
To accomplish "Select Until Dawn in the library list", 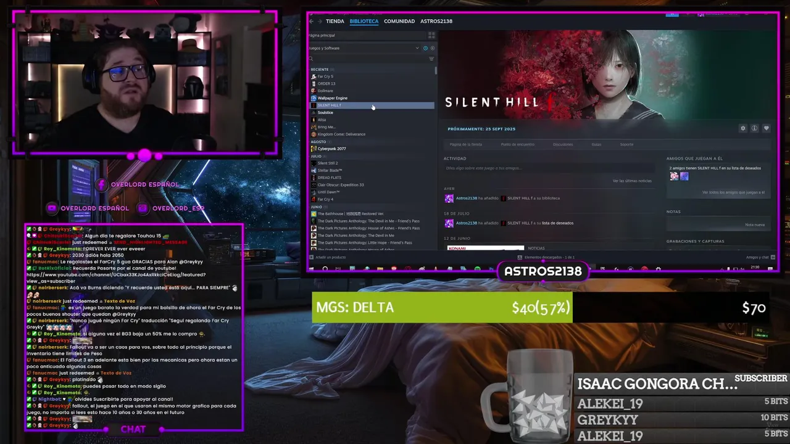I will point(372,192).
